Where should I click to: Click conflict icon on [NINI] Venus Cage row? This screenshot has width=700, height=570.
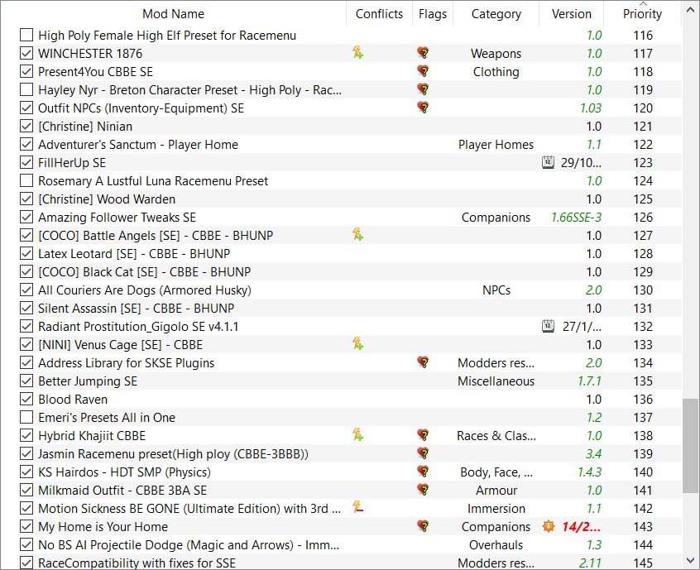357,344
